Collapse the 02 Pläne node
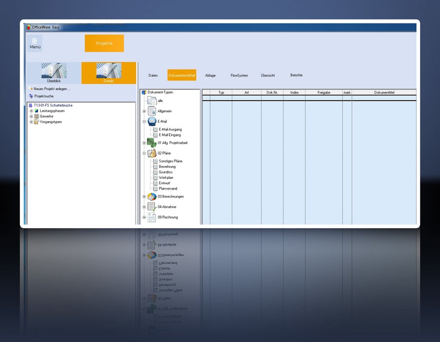Viewport: 440px width, 342px height. pyautogui.click(x=144, y=153)
